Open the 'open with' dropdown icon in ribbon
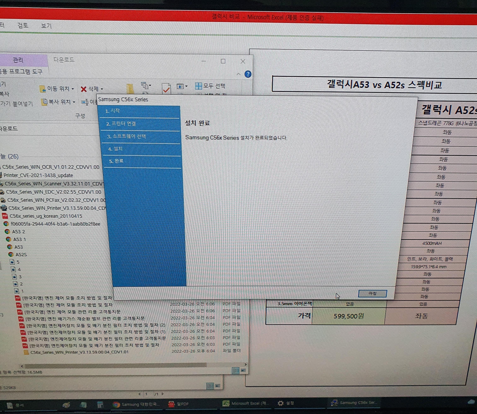The height and width of the screenshot is (414, 477). 182,86
